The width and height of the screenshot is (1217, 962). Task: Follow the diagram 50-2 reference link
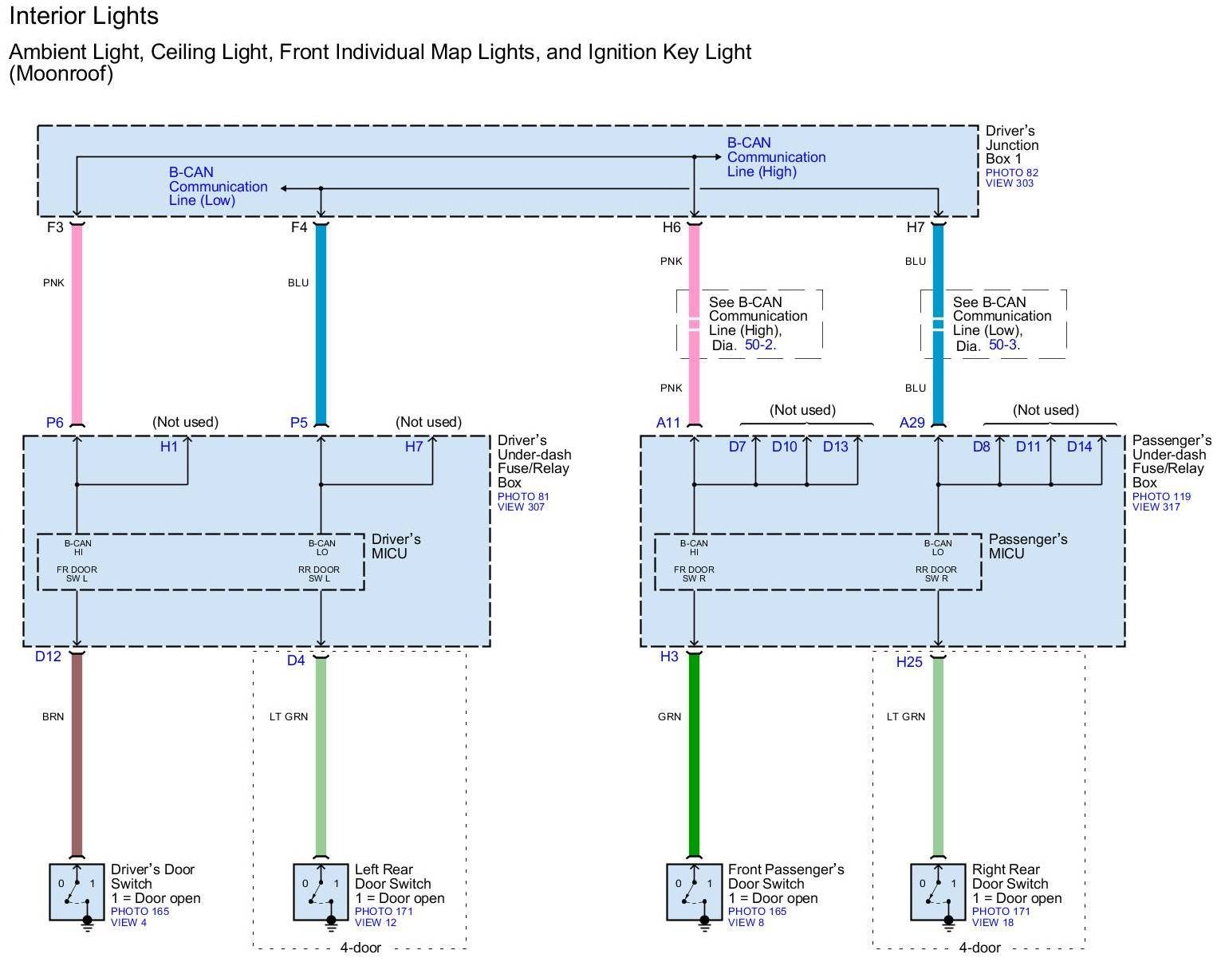click(x=760, y=345)
